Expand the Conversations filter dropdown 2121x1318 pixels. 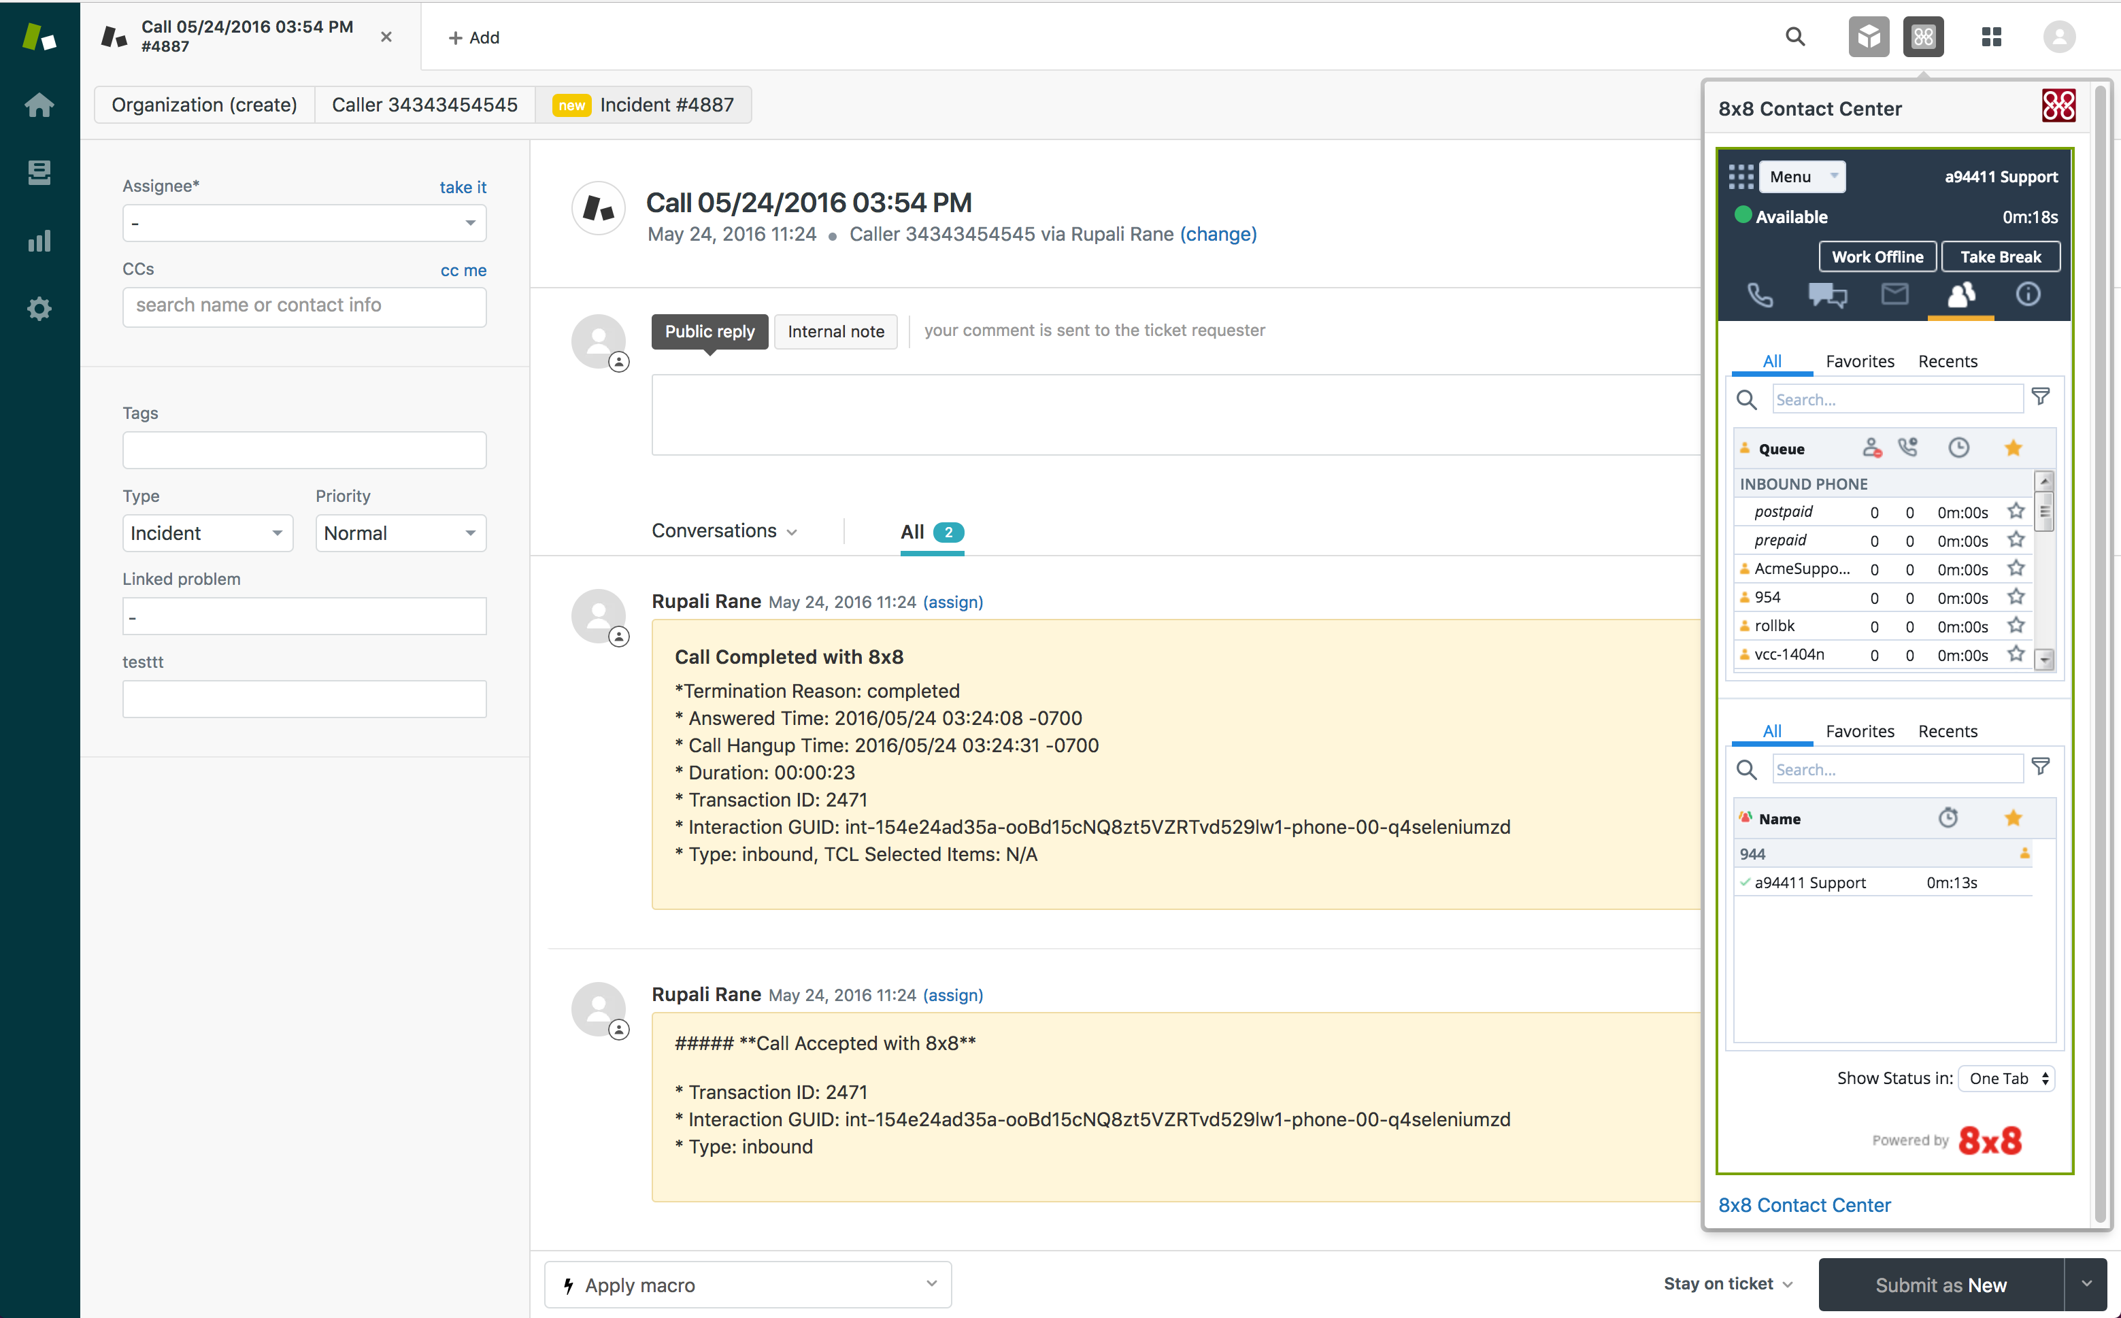point(724,531)
